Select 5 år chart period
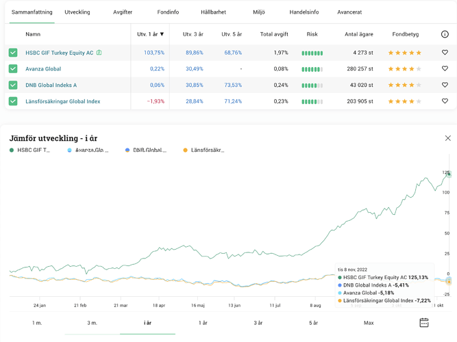The height and width of the screenshot is (342, 457). click(313, 322)
